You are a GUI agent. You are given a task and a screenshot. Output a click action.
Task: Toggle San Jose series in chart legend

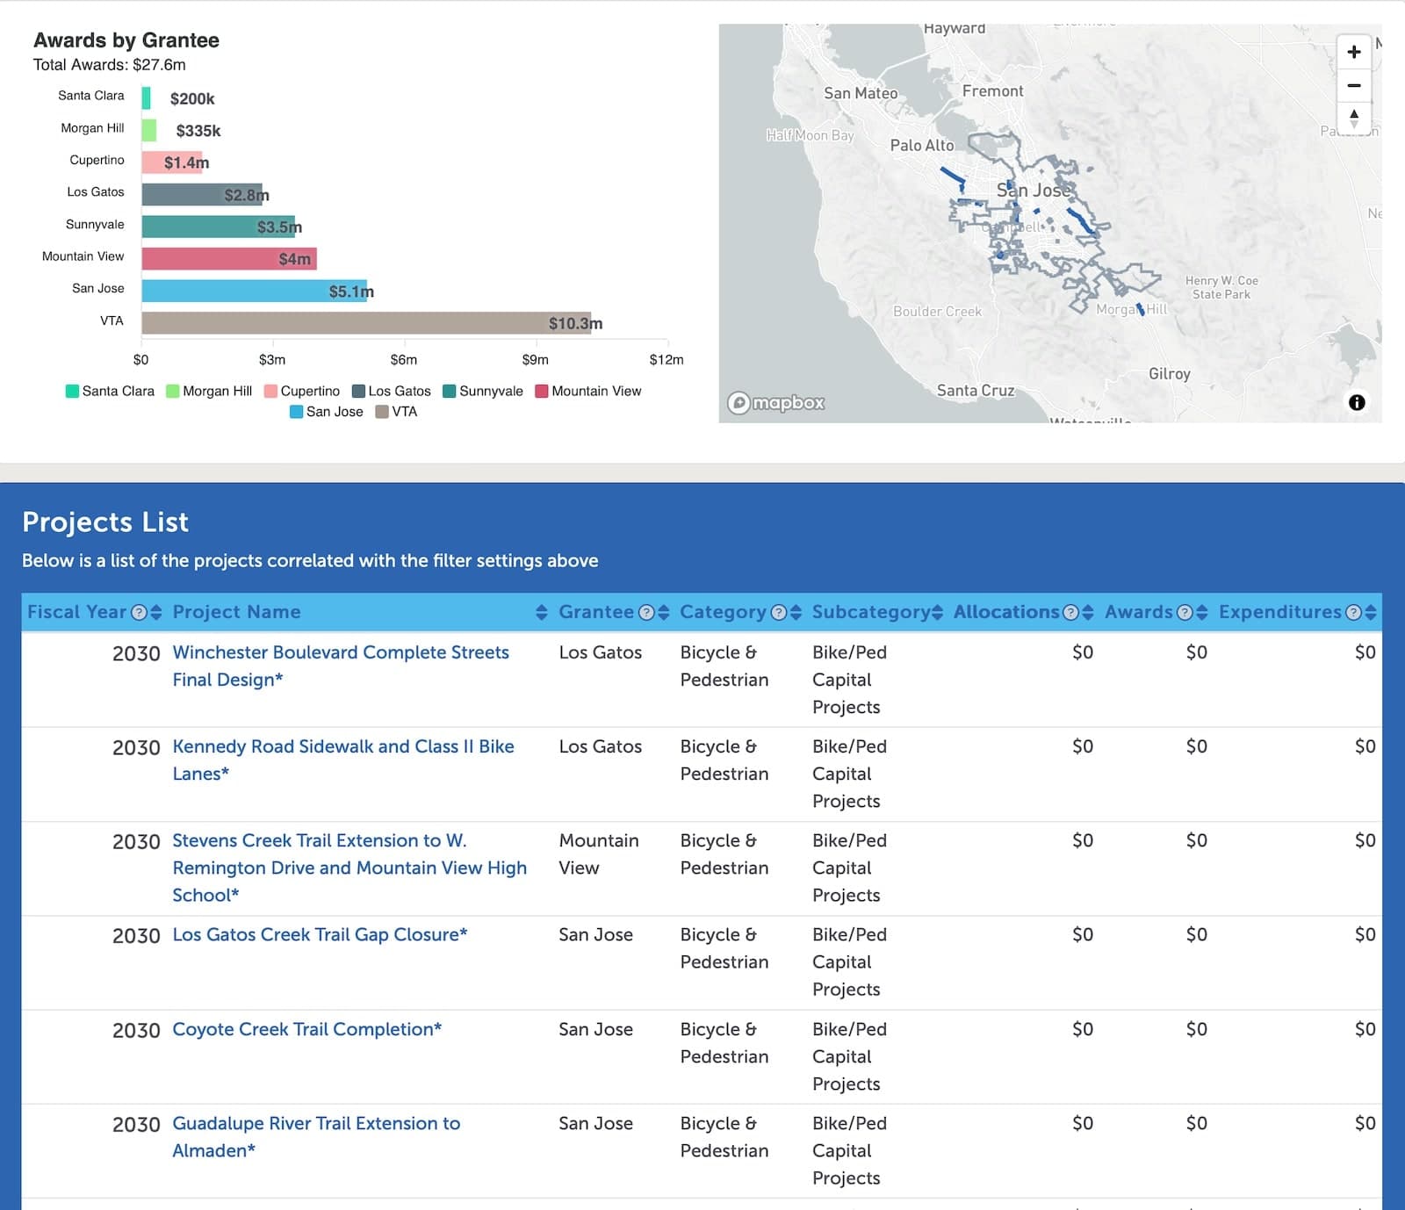coord(327,411)
